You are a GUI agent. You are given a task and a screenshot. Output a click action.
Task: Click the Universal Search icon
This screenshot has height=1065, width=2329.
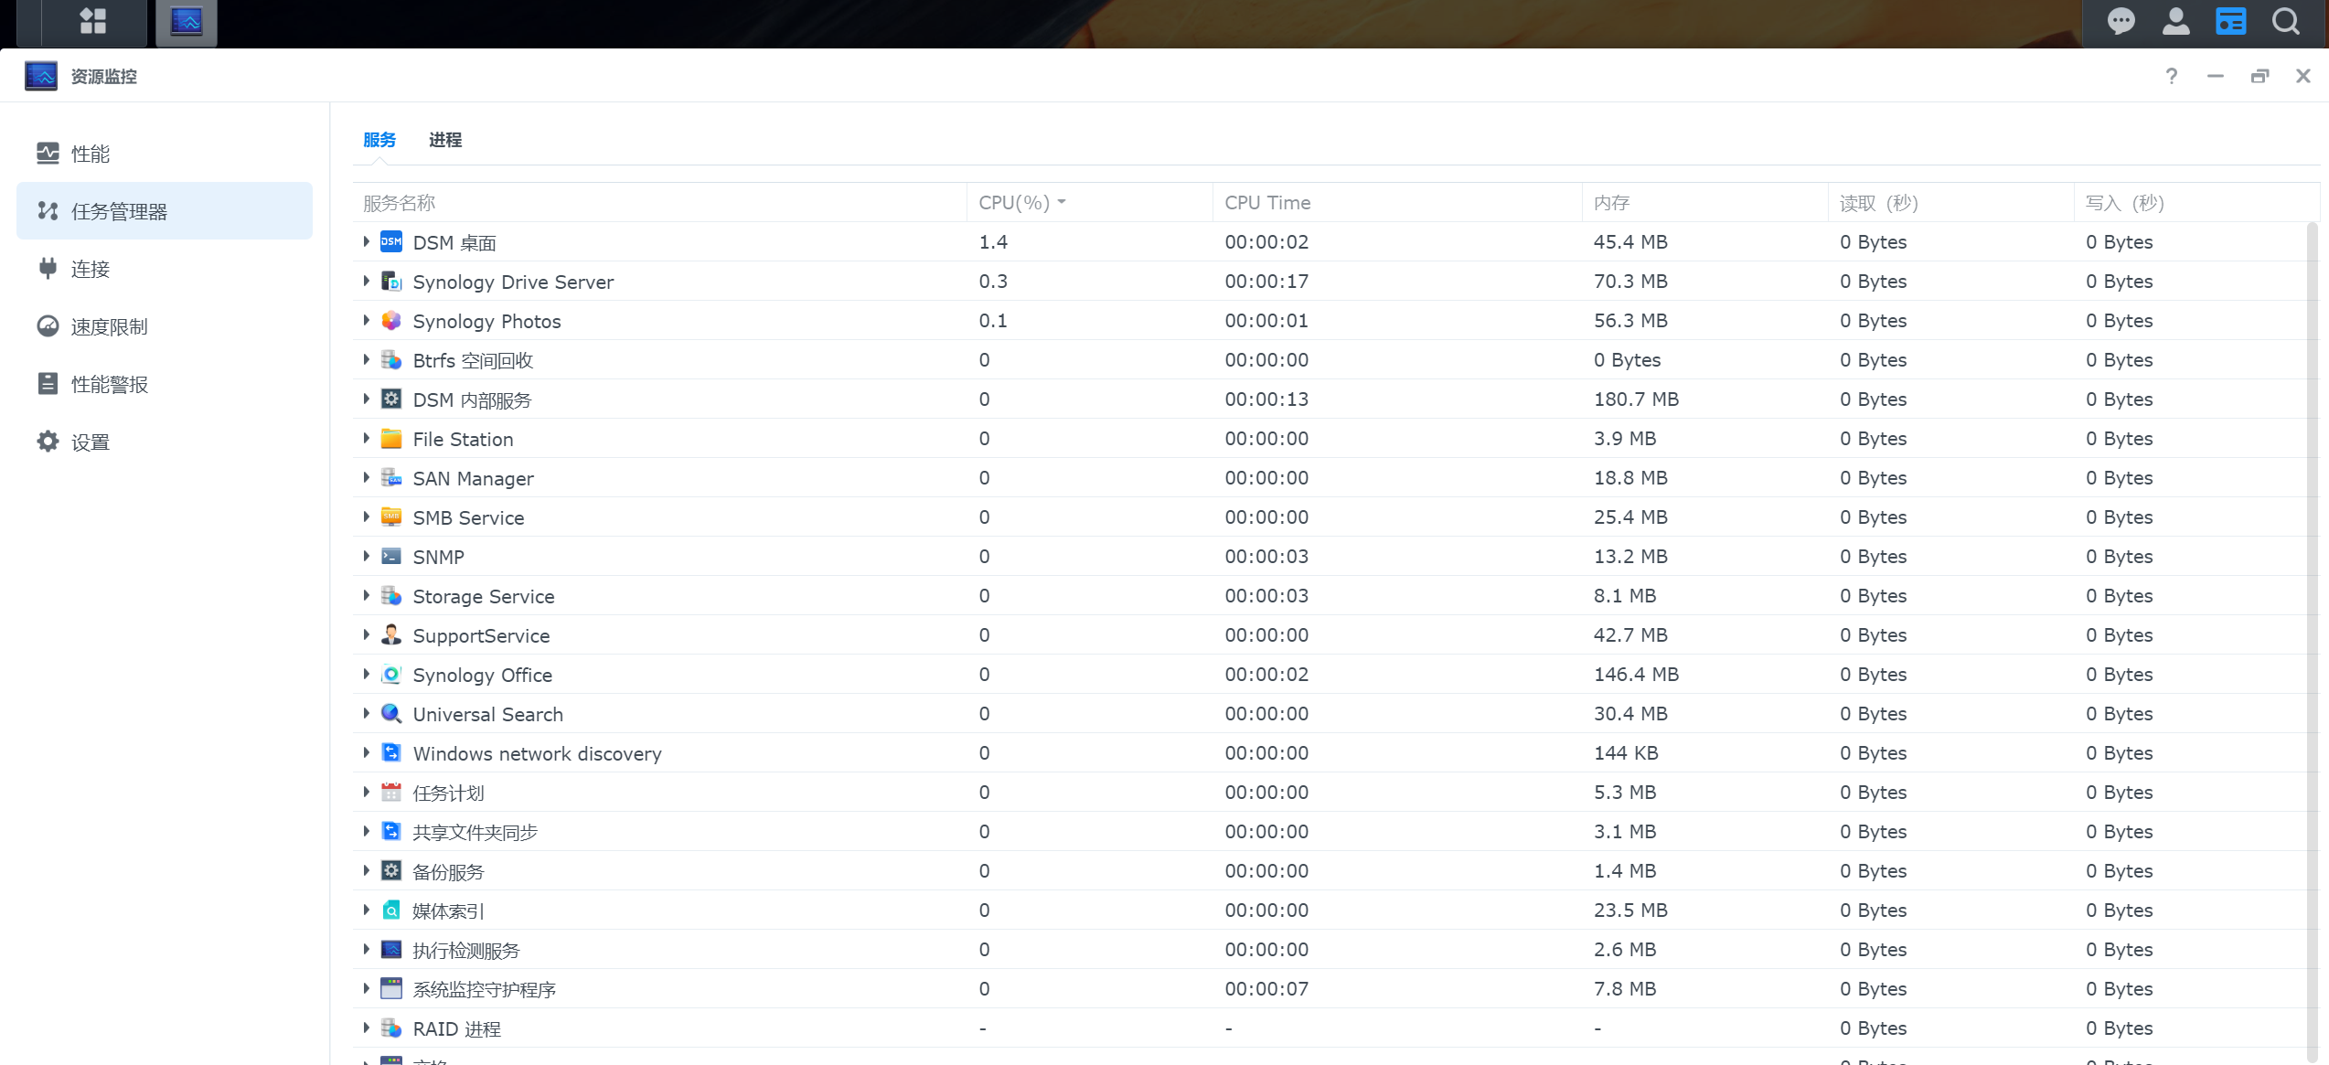click(x=391, y=713)
